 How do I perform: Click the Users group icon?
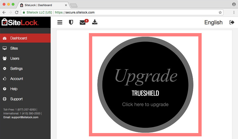pos(5,58)
